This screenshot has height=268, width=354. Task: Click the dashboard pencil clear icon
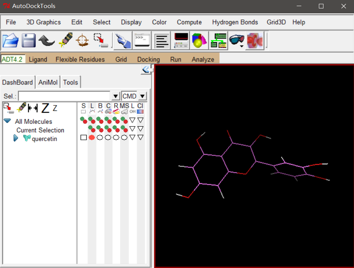21,107
